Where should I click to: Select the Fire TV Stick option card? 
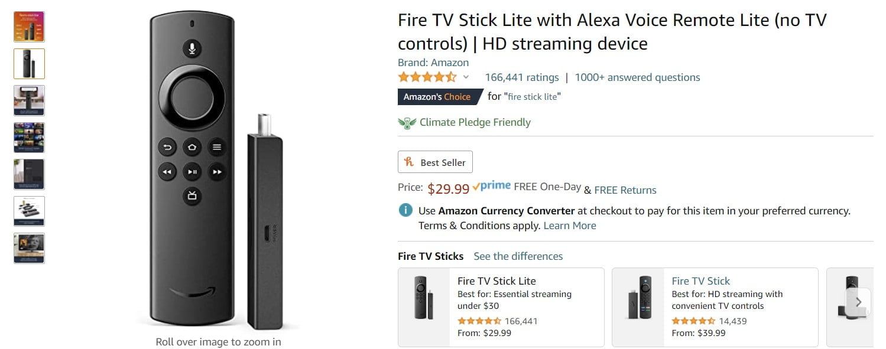coord(715,307)
